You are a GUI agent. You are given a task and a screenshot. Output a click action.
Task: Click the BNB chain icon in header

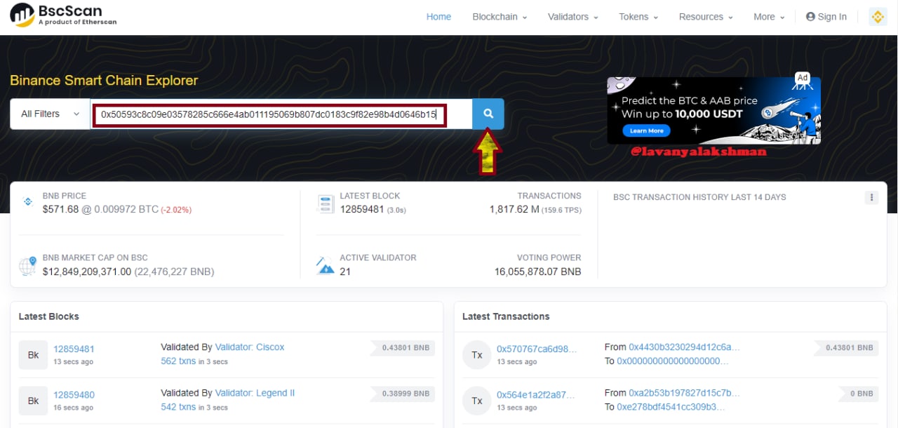[878, 17]
